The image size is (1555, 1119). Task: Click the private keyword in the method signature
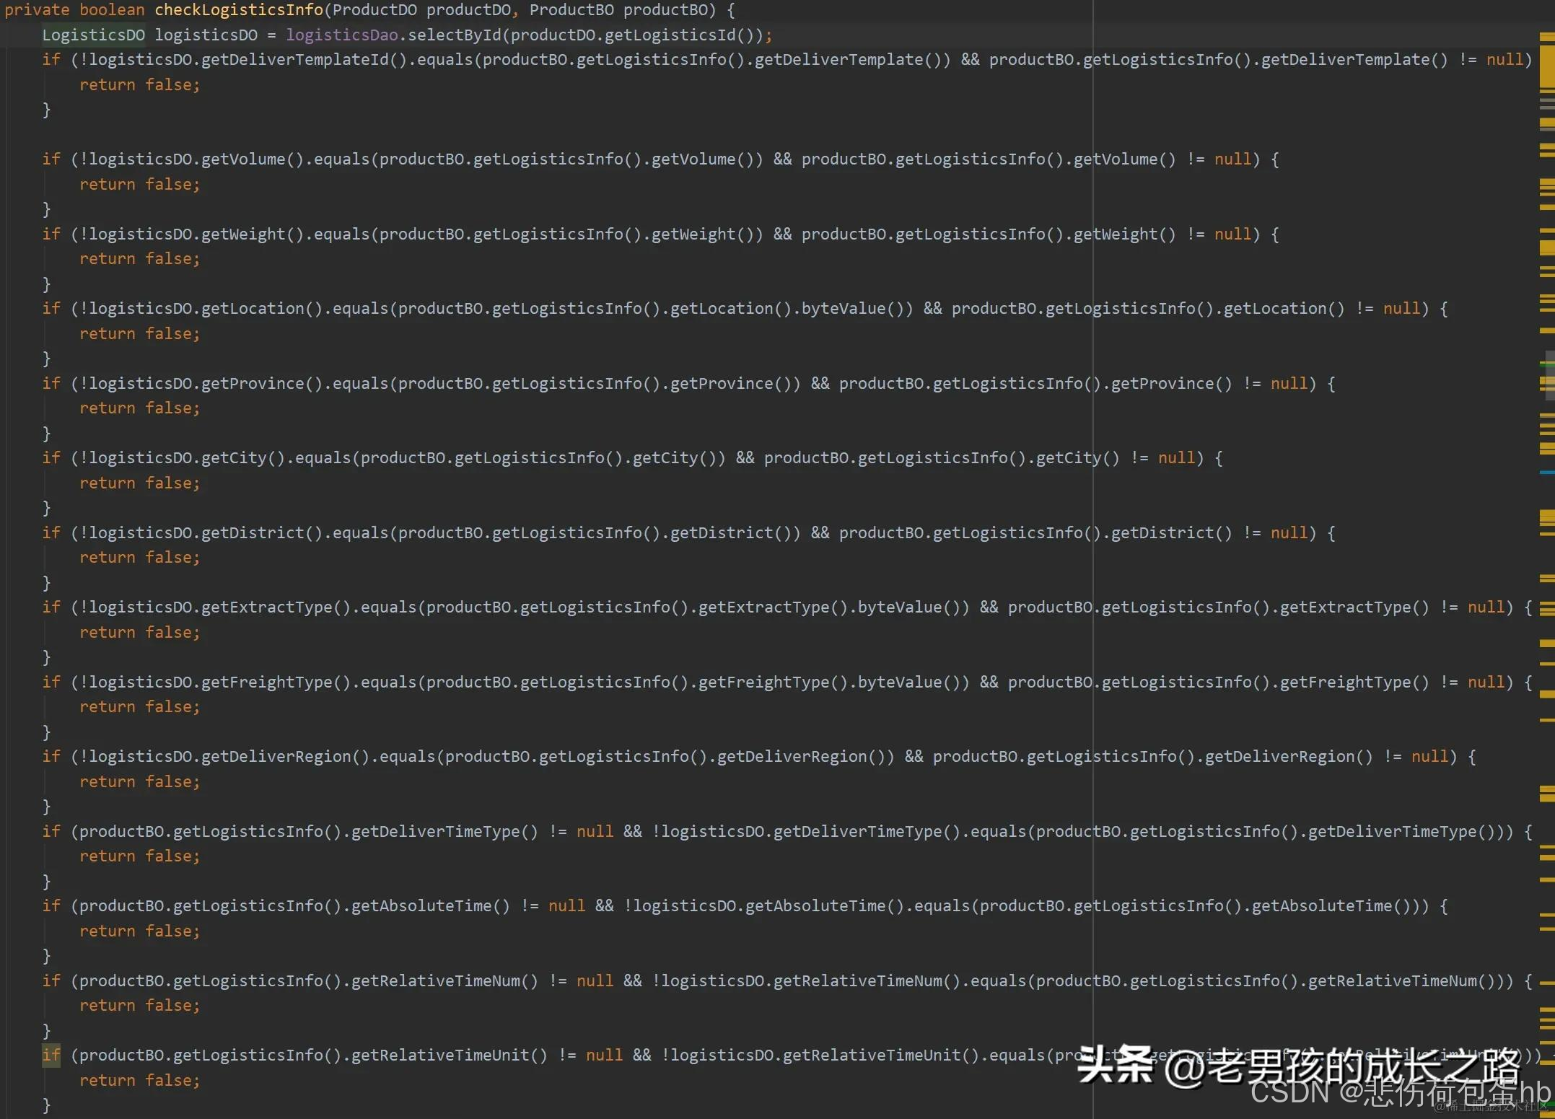click(x=36, y=9)
